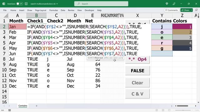Click the tan color cell numbered 2
200x112 pixels.
pyautogui.click(x=182, y=32)
